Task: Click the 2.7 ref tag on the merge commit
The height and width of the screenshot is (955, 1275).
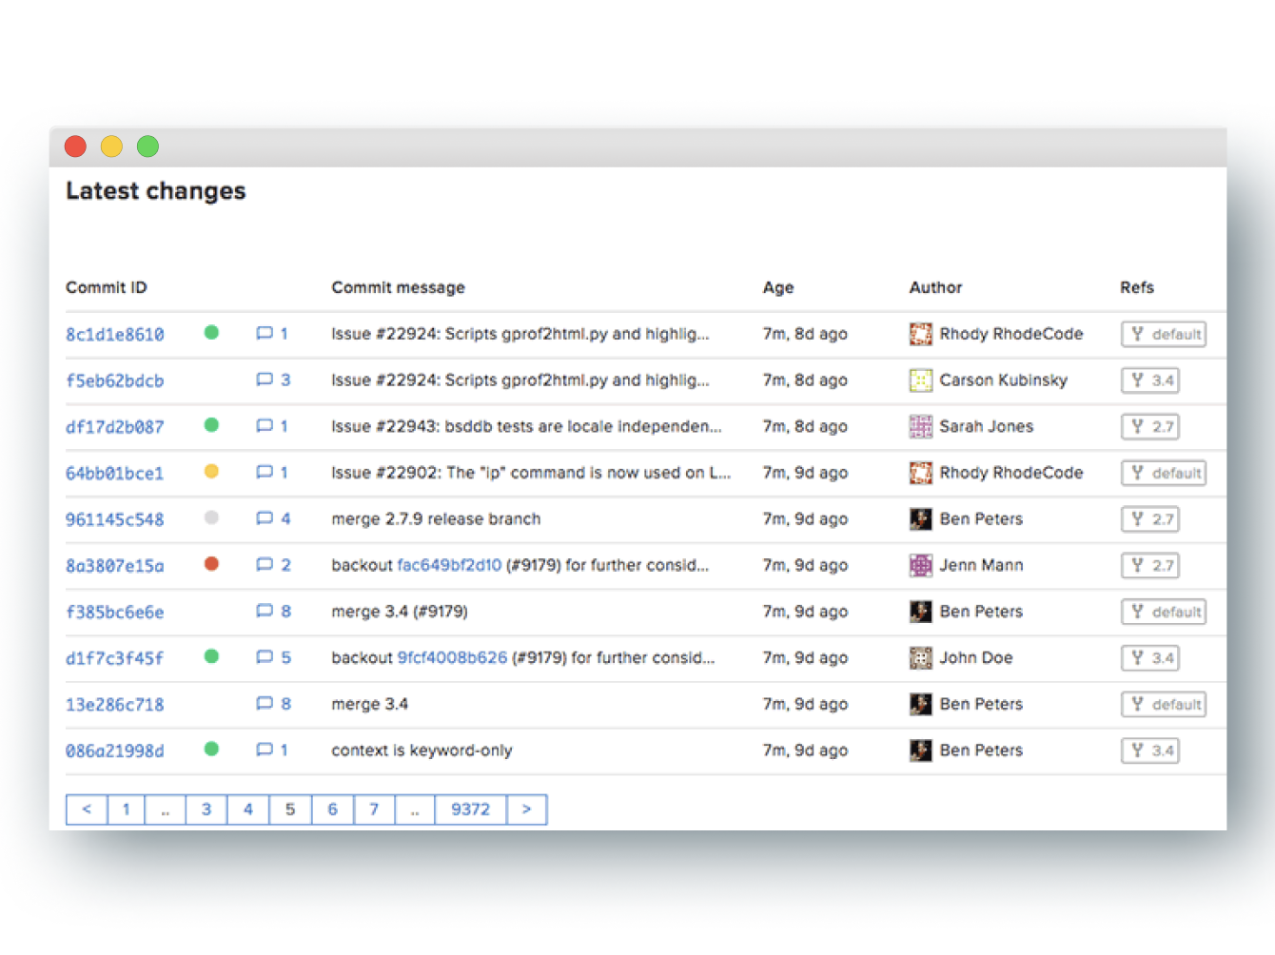Action: (x=1149, y=518)
